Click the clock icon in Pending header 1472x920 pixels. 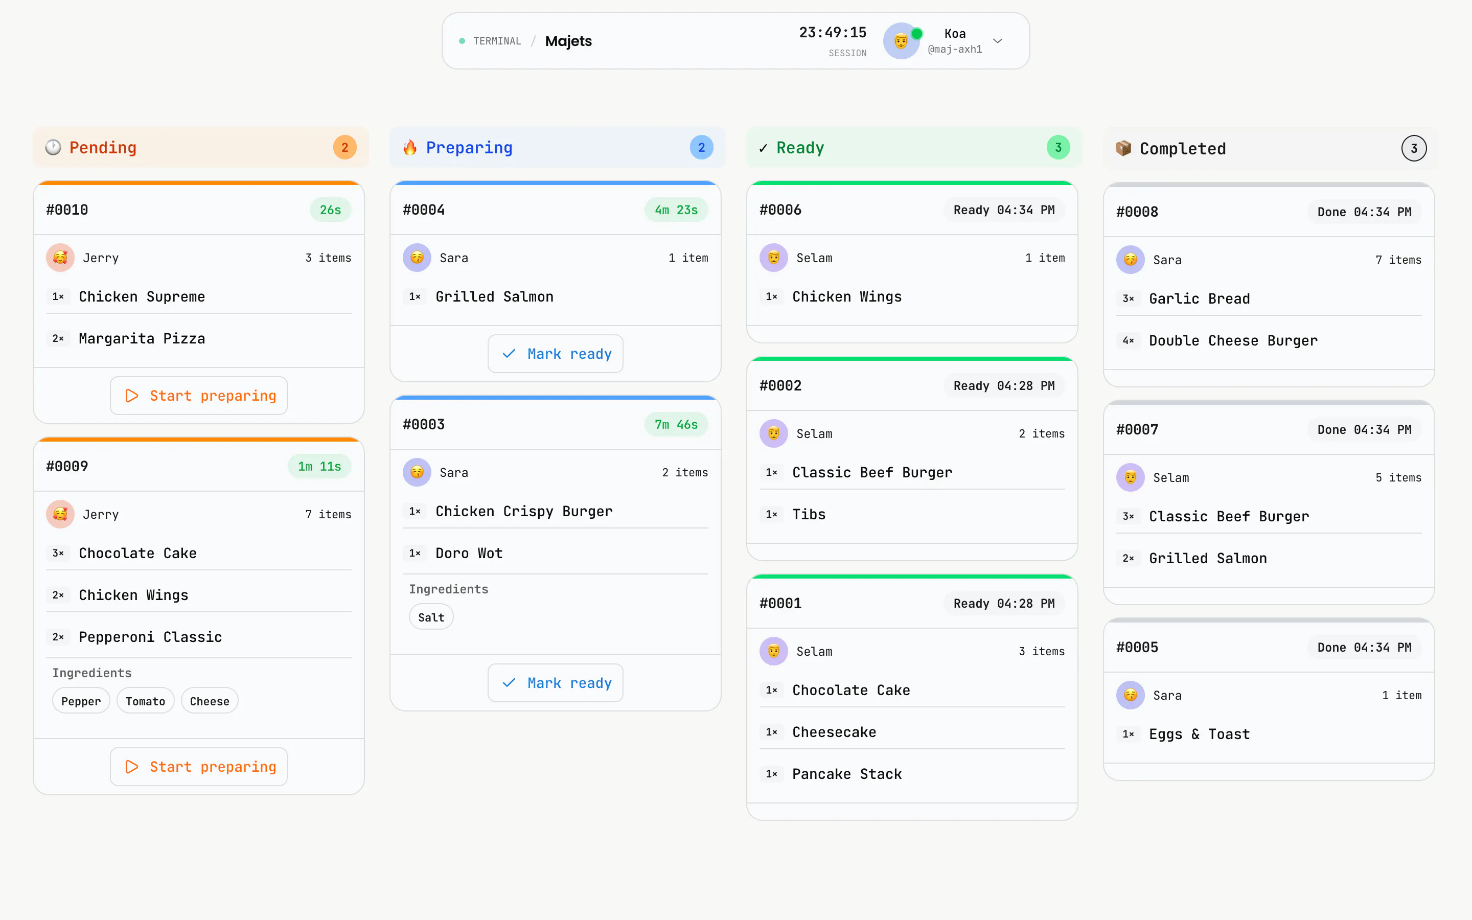click(54, 147)
